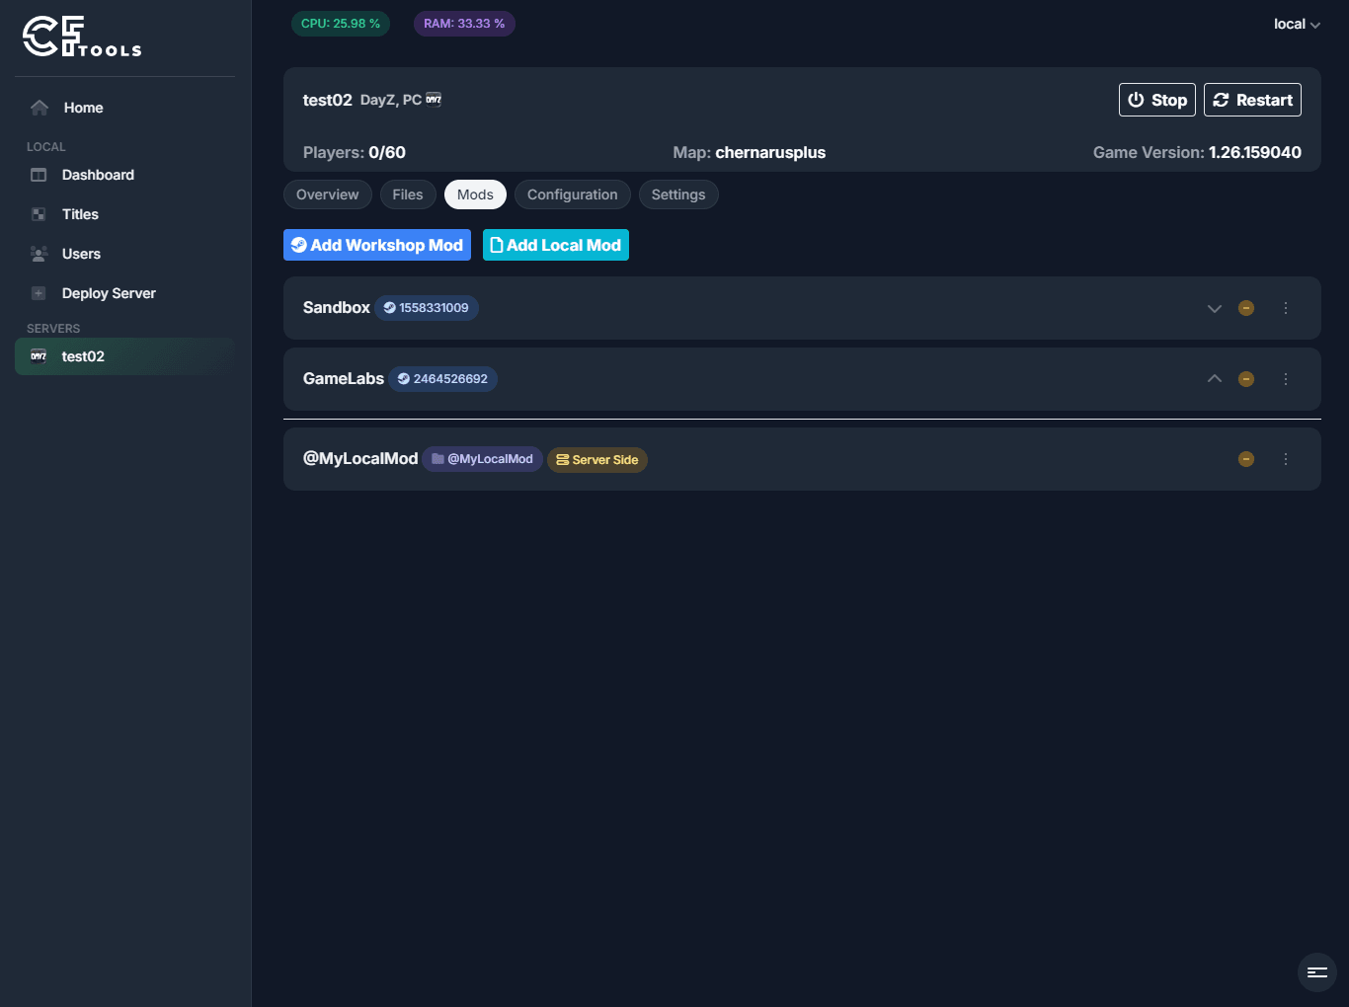Open the Settings tab

678,194
